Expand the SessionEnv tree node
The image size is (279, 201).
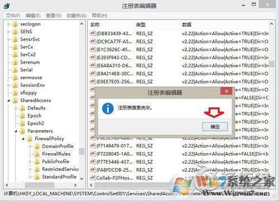pos(8,85)
